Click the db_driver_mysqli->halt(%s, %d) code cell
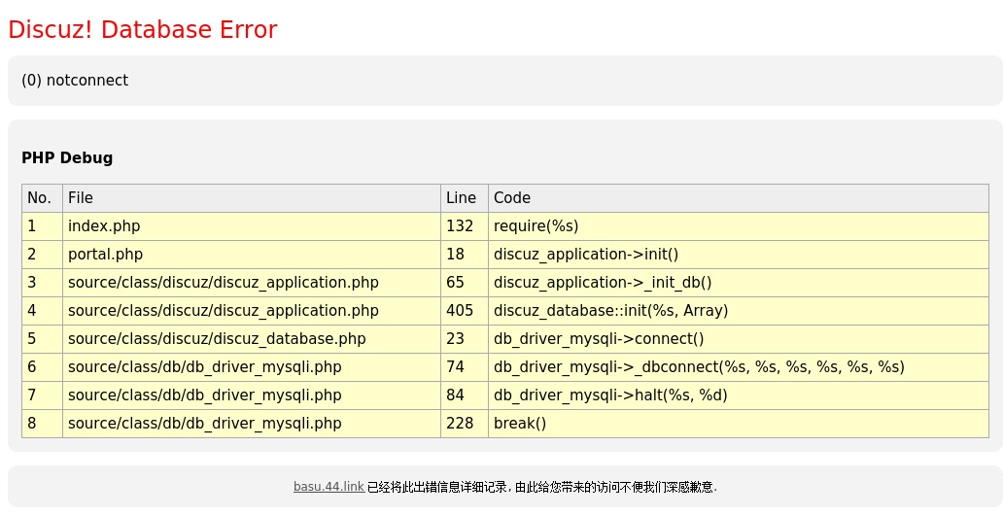Screen dimensions: 1003x515 610,395
